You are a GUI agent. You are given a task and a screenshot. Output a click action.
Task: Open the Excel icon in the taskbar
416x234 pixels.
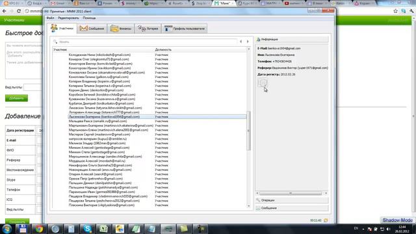tap(103, 229)
